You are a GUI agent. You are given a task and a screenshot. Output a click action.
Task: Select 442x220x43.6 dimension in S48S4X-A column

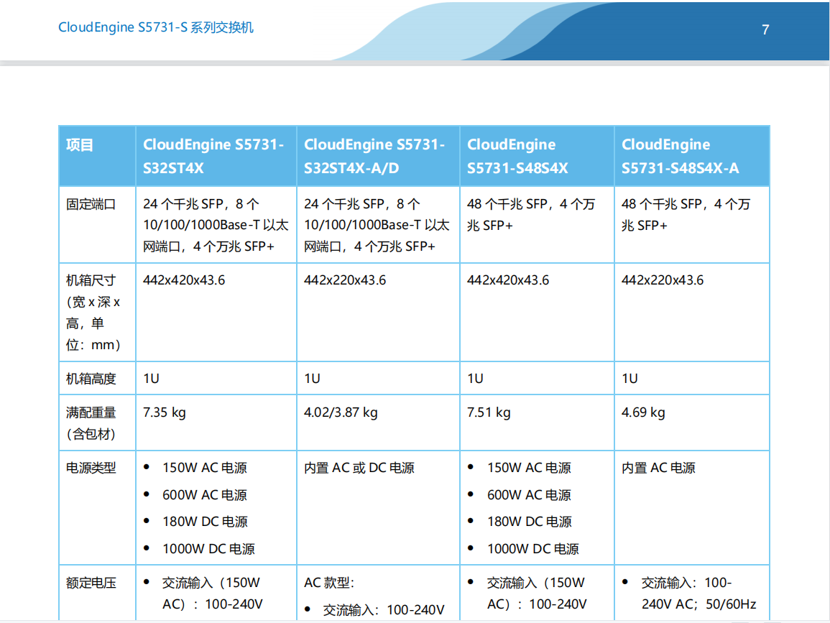tap(662, 280)
